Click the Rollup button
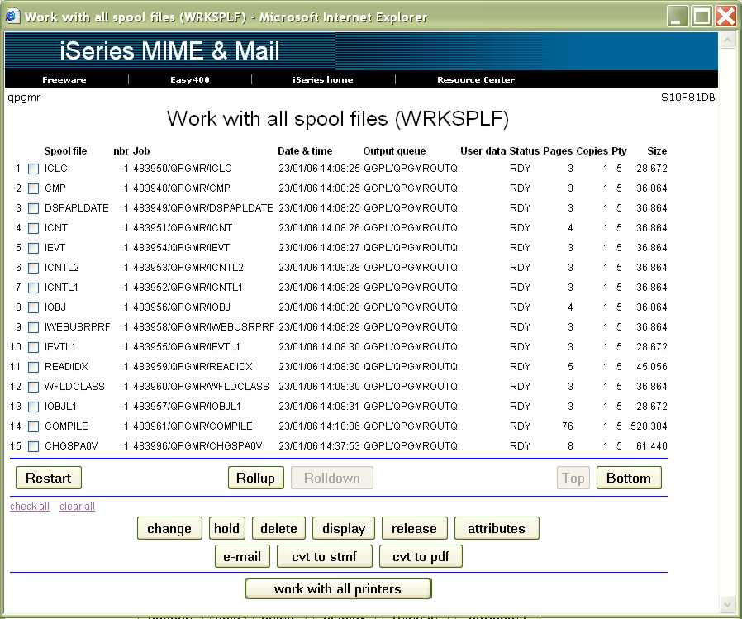This screenshot has width=742, height=619. coord(255,478)
